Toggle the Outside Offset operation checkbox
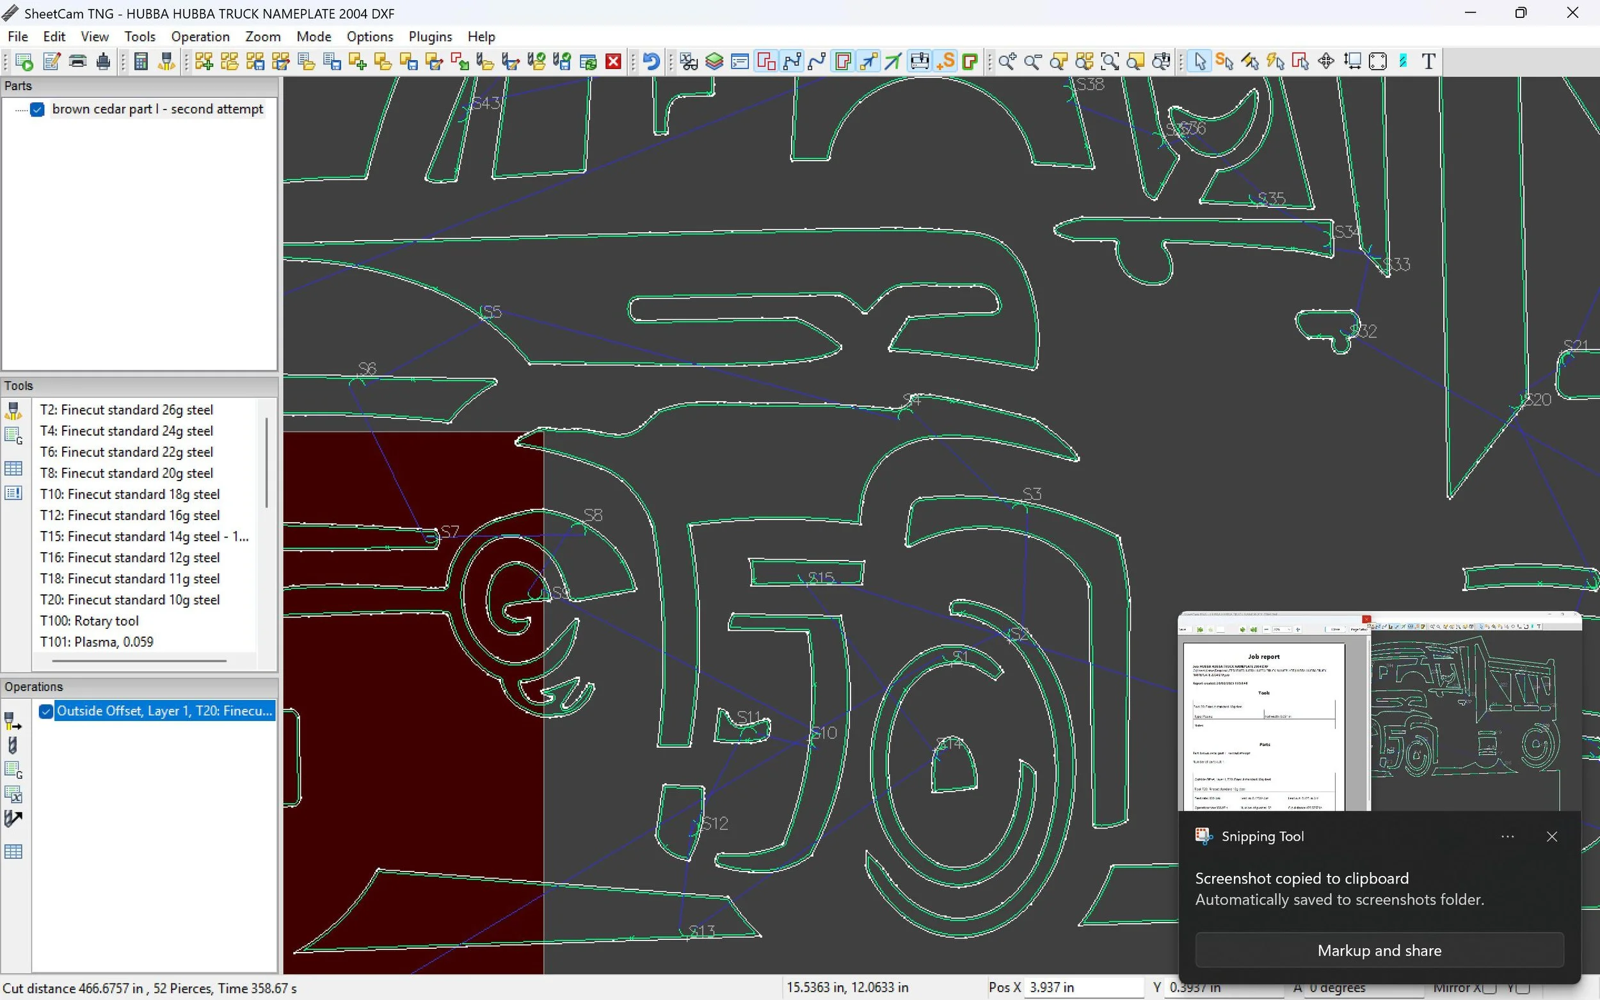This screenshot has width=1600, height=1000. tap(45, 711)
